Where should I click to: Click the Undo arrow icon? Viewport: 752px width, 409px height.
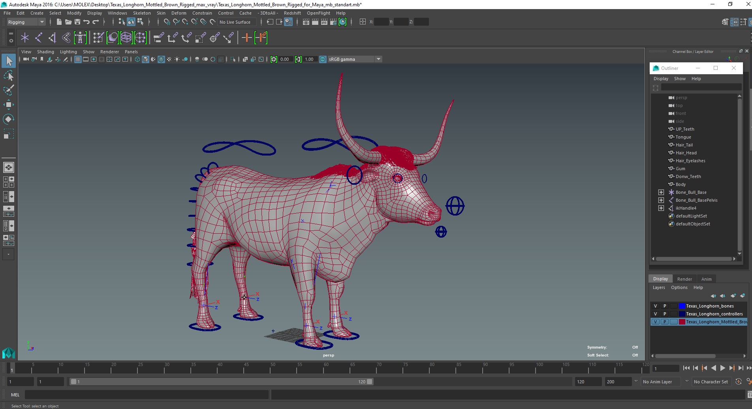86,22
